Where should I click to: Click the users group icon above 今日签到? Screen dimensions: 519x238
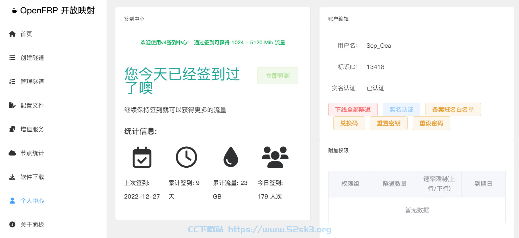pyautogui.click(x=275, y=157)
